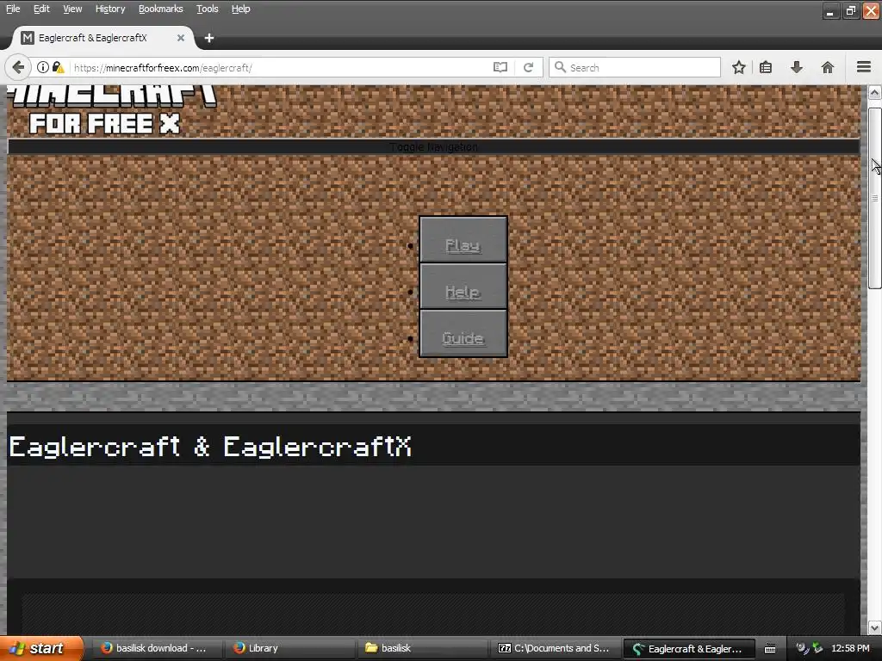Close the Eaglercraft & EaglercraftX tab
The image size is (882, 661).
(x=181, y=38)
